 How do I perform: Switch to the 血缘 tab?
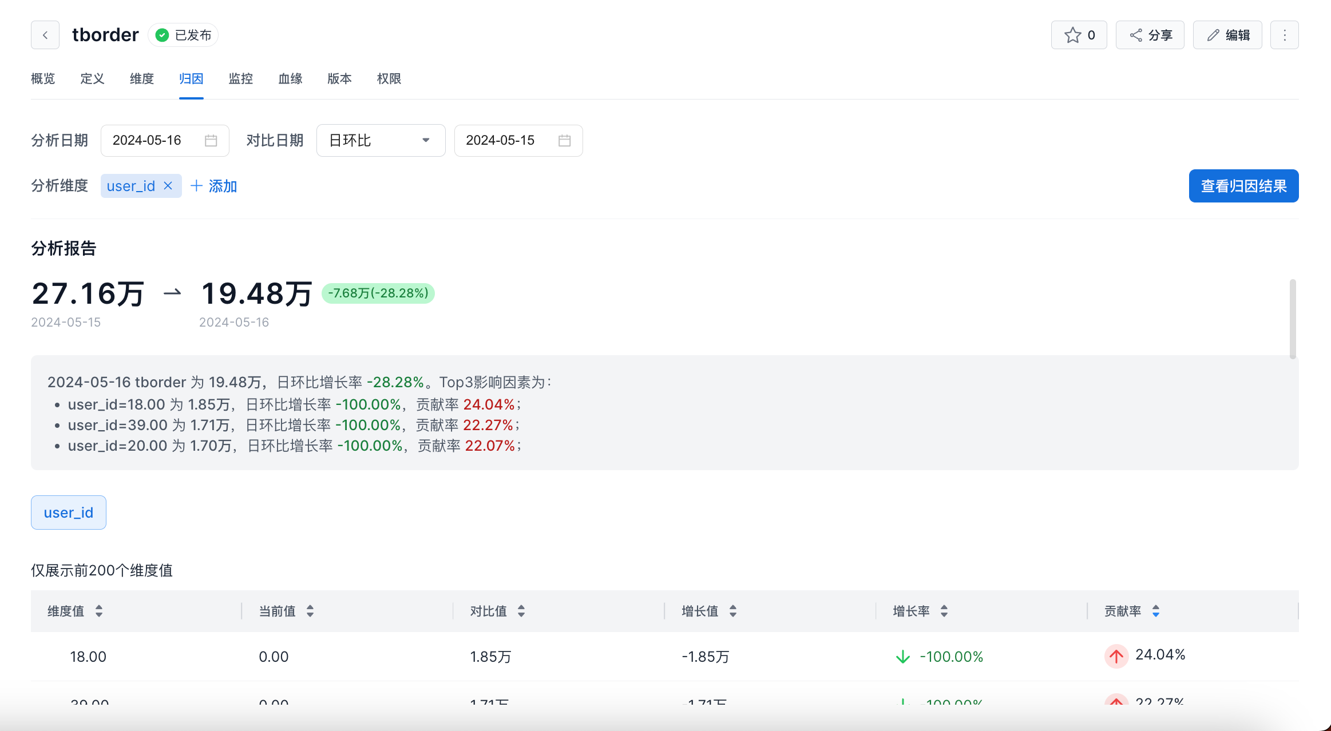[x=290, y=79]
